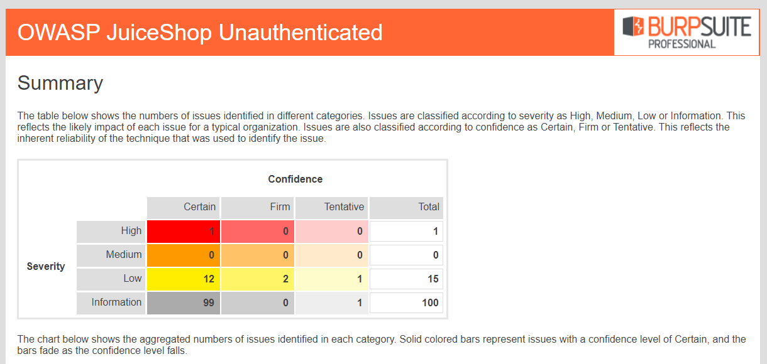Click the Medium Firm cell

pos(257,255)
